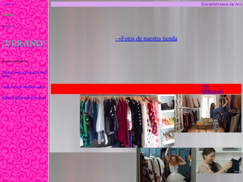The width and height of the screenshot is (243, 182).
Task: Open the twitter.com link
Action: coord(24,98)
